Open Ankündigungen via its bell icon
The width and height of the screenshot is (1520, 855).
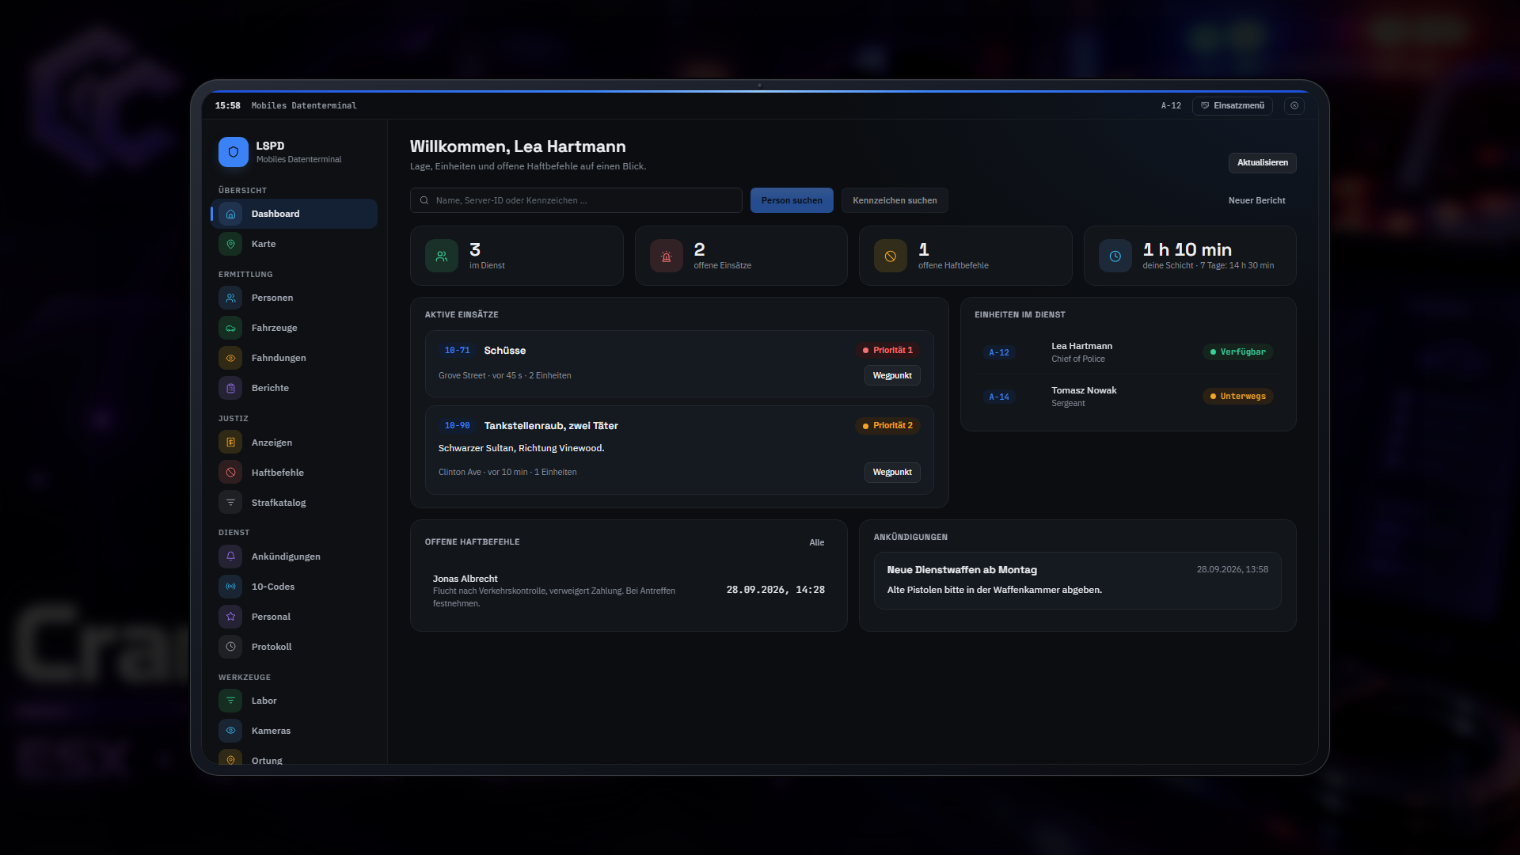pos(230,557)
